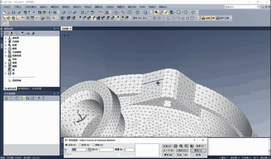Screen dimensions: 271x159
Task: Open the 网格 menu
Action: click(66, 7)
